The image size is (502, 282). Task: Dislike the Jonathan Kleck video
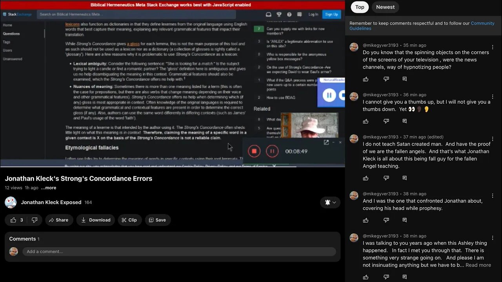click(35, 220)
